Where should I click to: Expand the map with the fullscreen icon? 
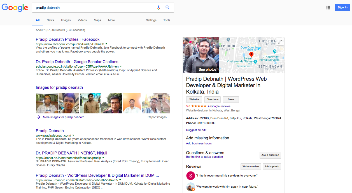(x=280, y=42)
